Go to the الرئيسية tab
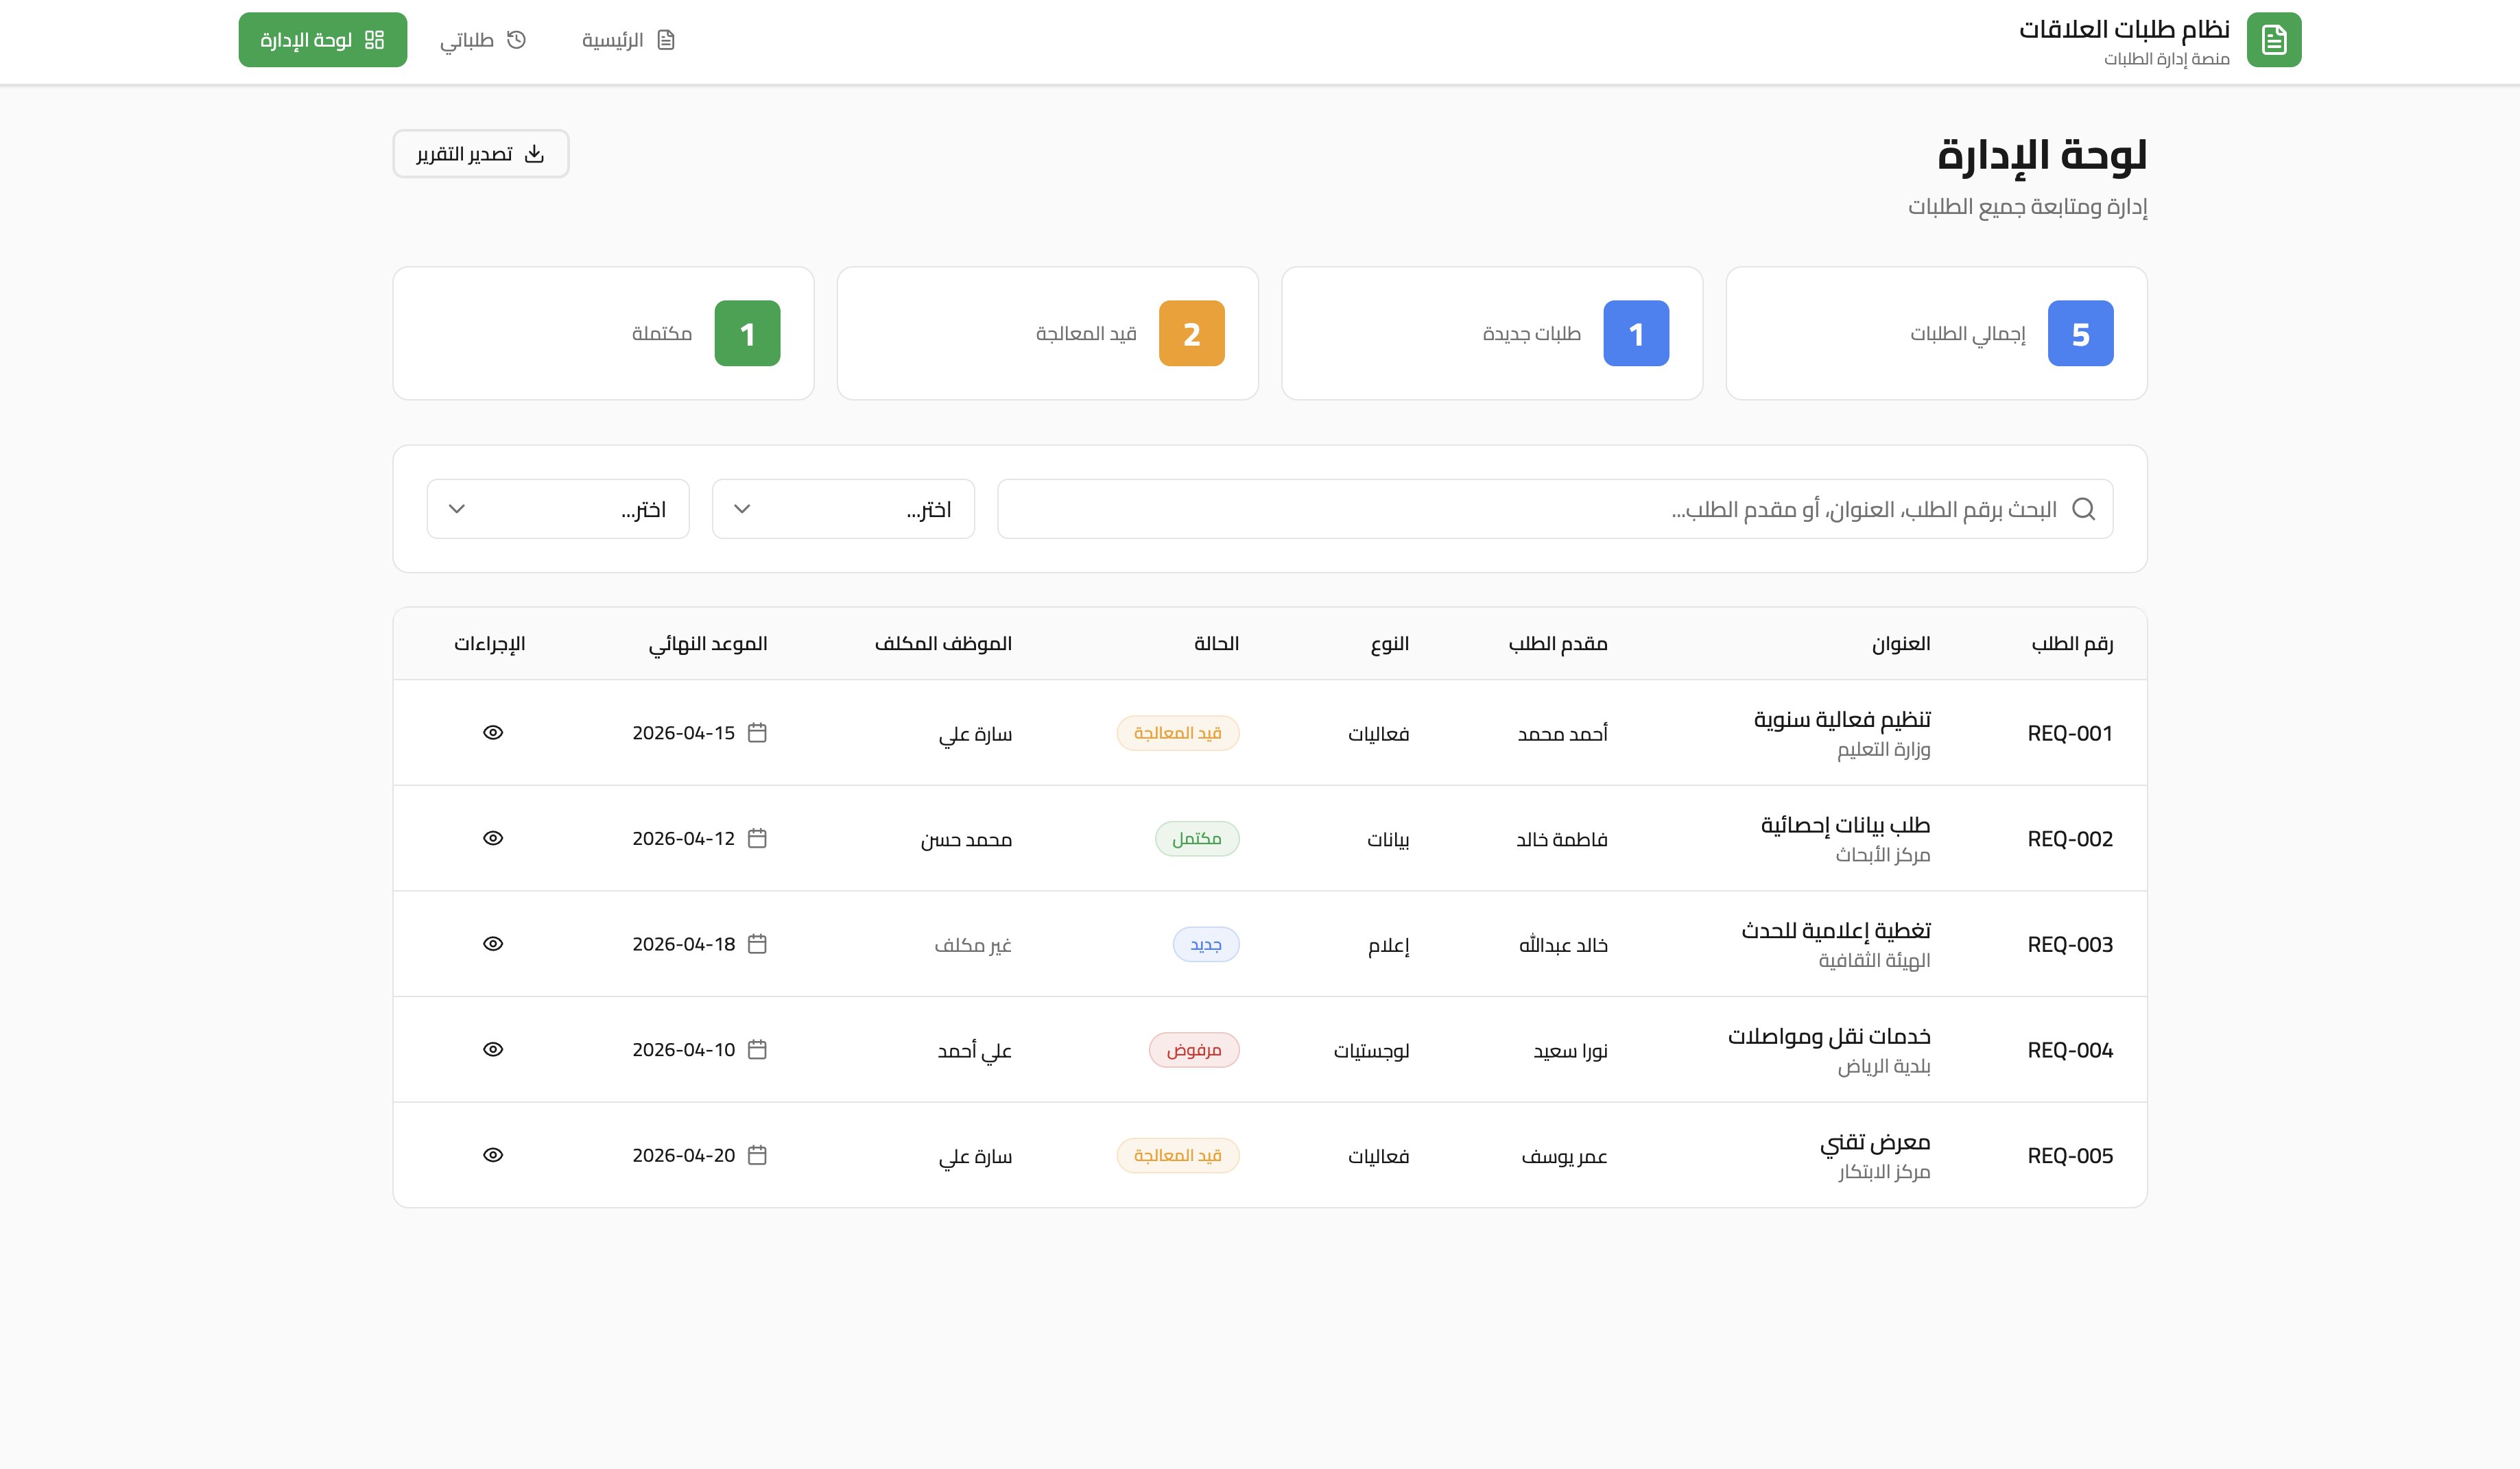This screenshot has height=1469, width=2520. coord(628,40)
